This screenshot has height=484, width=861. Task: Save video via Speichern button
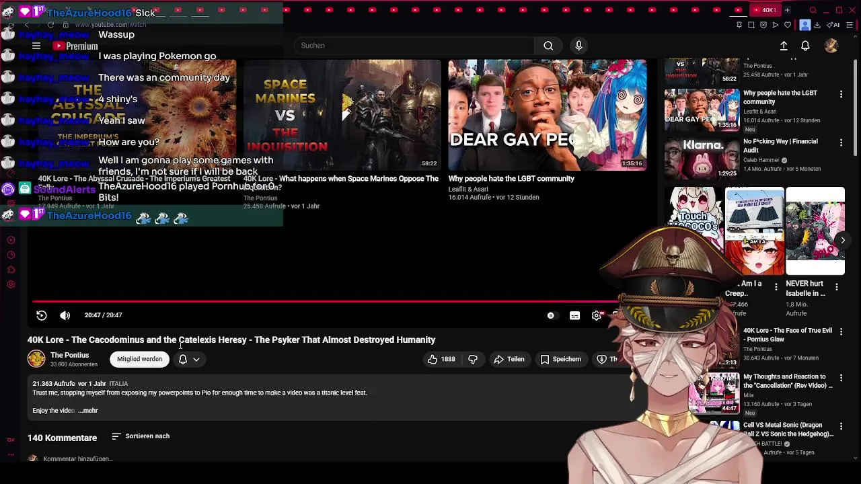coord(560,359)
